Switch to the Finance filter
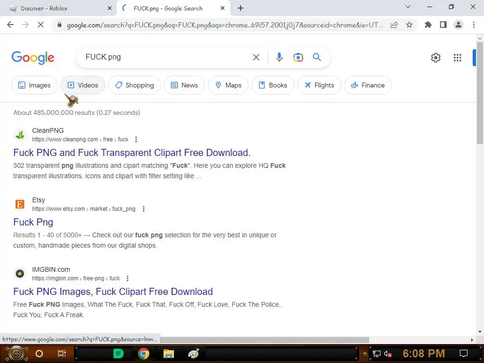The width and height of the screenshot is (484, 363). (x=368, y=85)
